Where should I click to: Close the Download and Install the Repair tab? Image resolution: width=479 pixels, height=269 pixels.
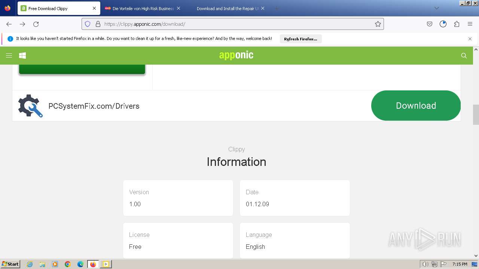(x=263, y=8)
